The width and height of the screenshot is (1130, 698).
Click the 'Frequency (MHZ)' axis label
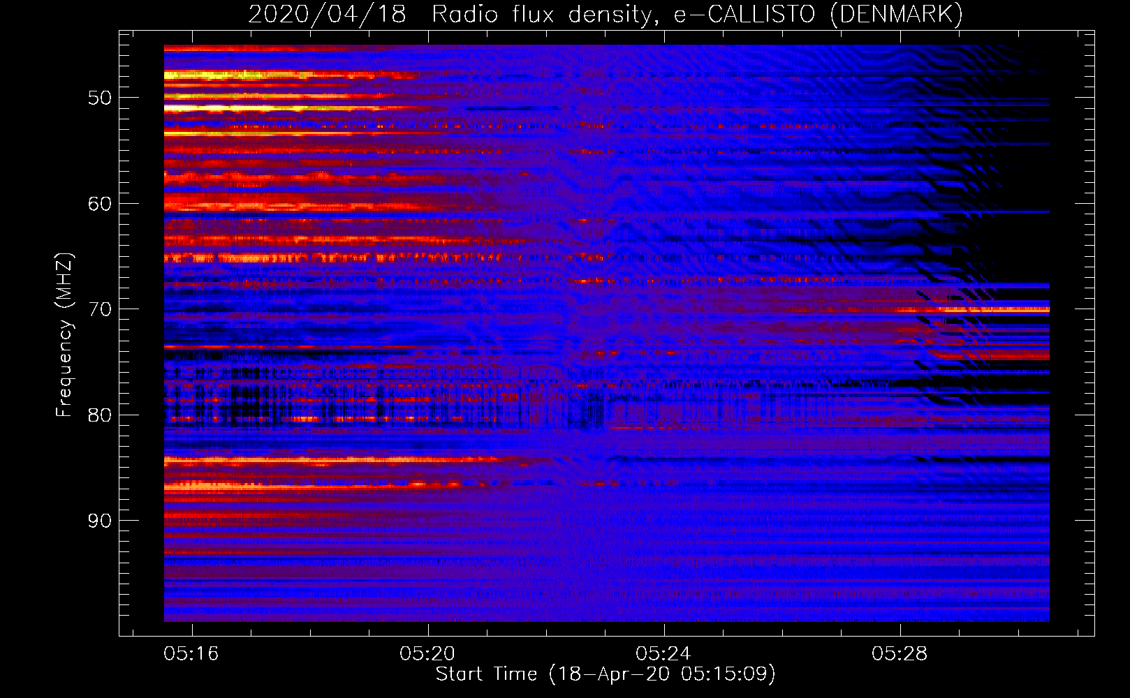point(64,335)
